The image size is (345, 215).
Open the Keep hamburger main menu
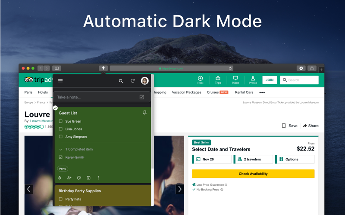(x=60, y=81)
